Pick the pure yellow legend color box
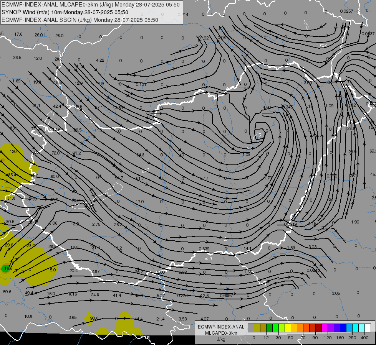The width and height of the screenshot is (376, 345). click(x=288, y=328)
